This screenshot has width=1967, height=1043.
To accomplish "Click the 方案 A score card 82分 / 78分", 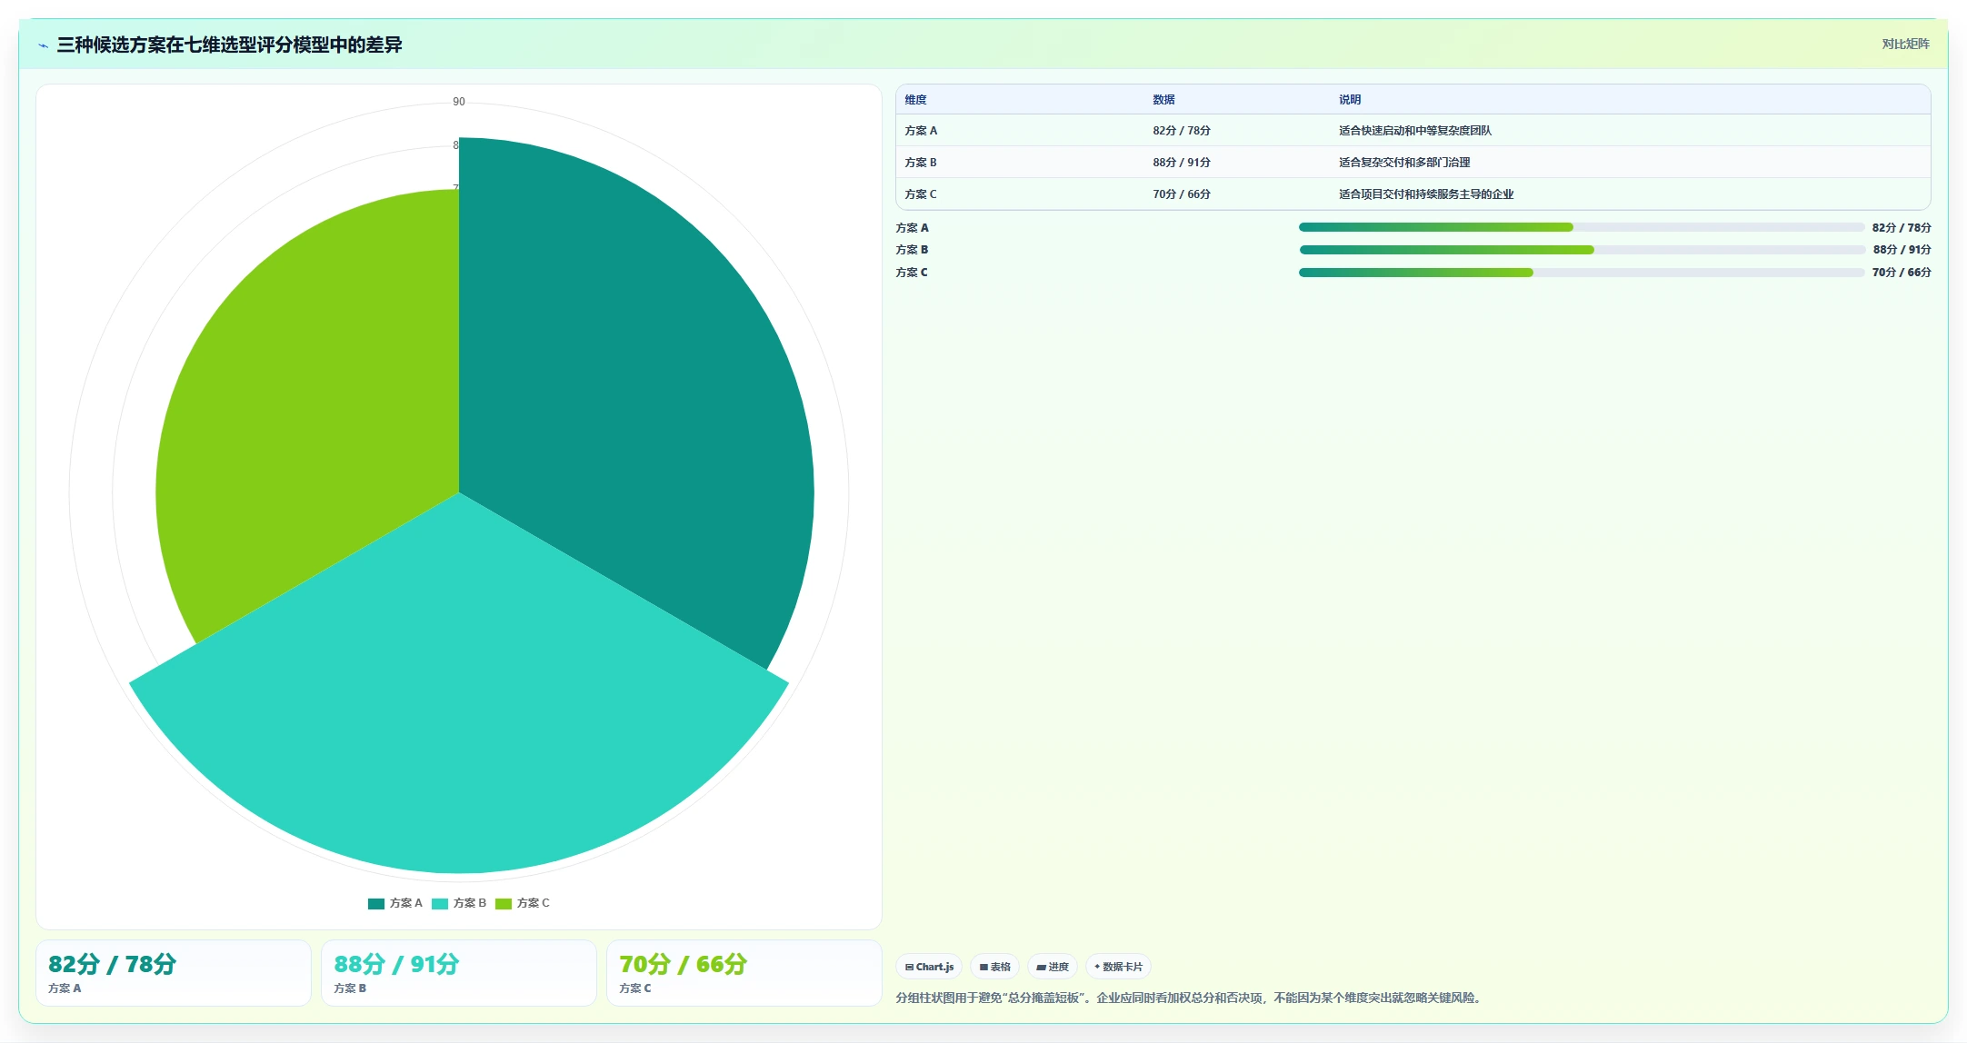I will pos(174,973).
